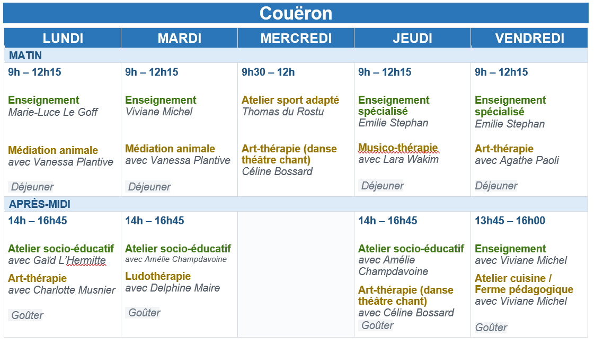Viewport: 595px width, 346px height.
Task: Click the Couëron title banner
Action: click(296, 13)
